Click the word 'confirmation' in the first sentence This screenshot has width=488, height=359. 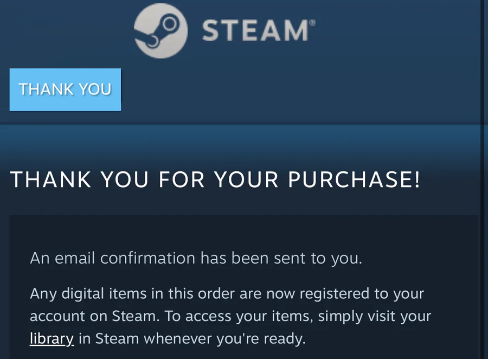[x=148, y=258]
